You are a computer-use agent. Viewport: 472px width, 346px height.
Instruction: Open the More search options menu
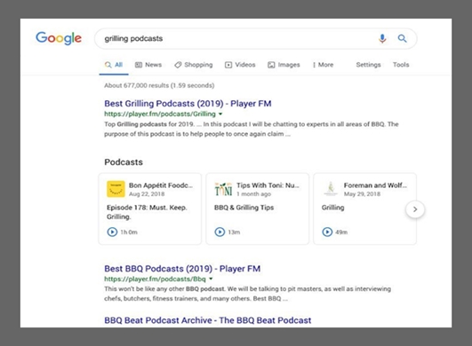(323, 65)
